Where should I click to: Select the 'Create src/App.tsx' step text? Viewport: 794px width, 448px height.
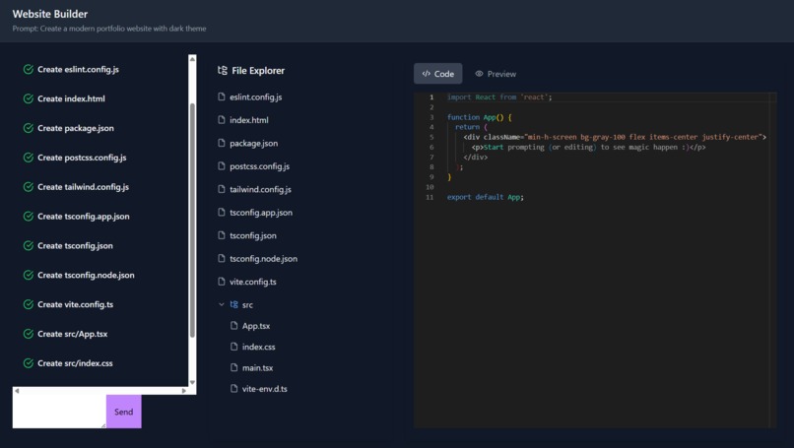[73, 334]
